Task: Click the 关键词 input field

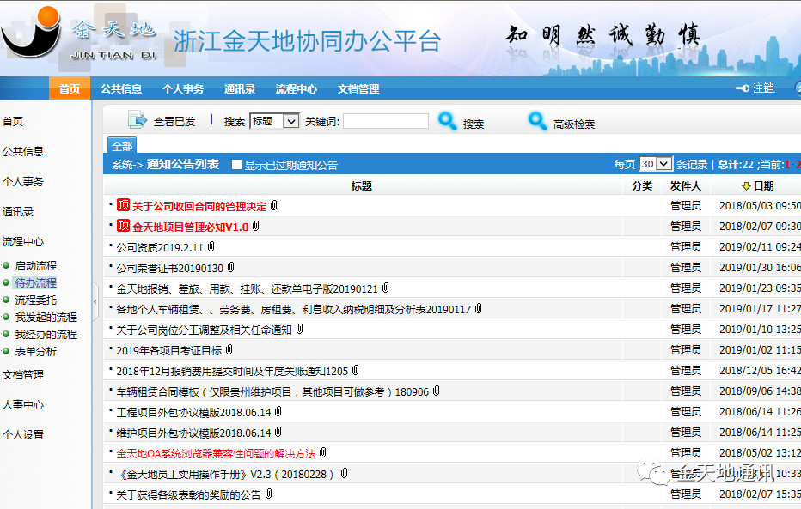Action: point(386,121)
